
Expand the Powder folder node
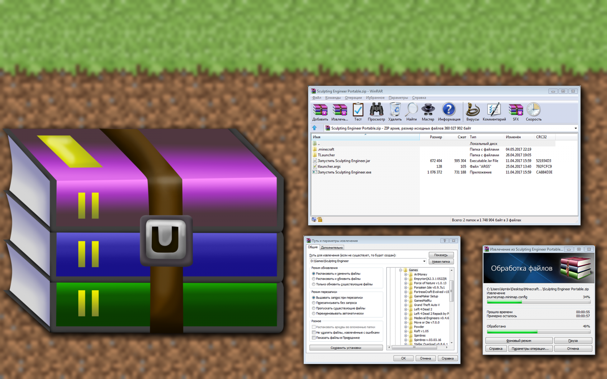pyautogui.click(x=406, y=327)
